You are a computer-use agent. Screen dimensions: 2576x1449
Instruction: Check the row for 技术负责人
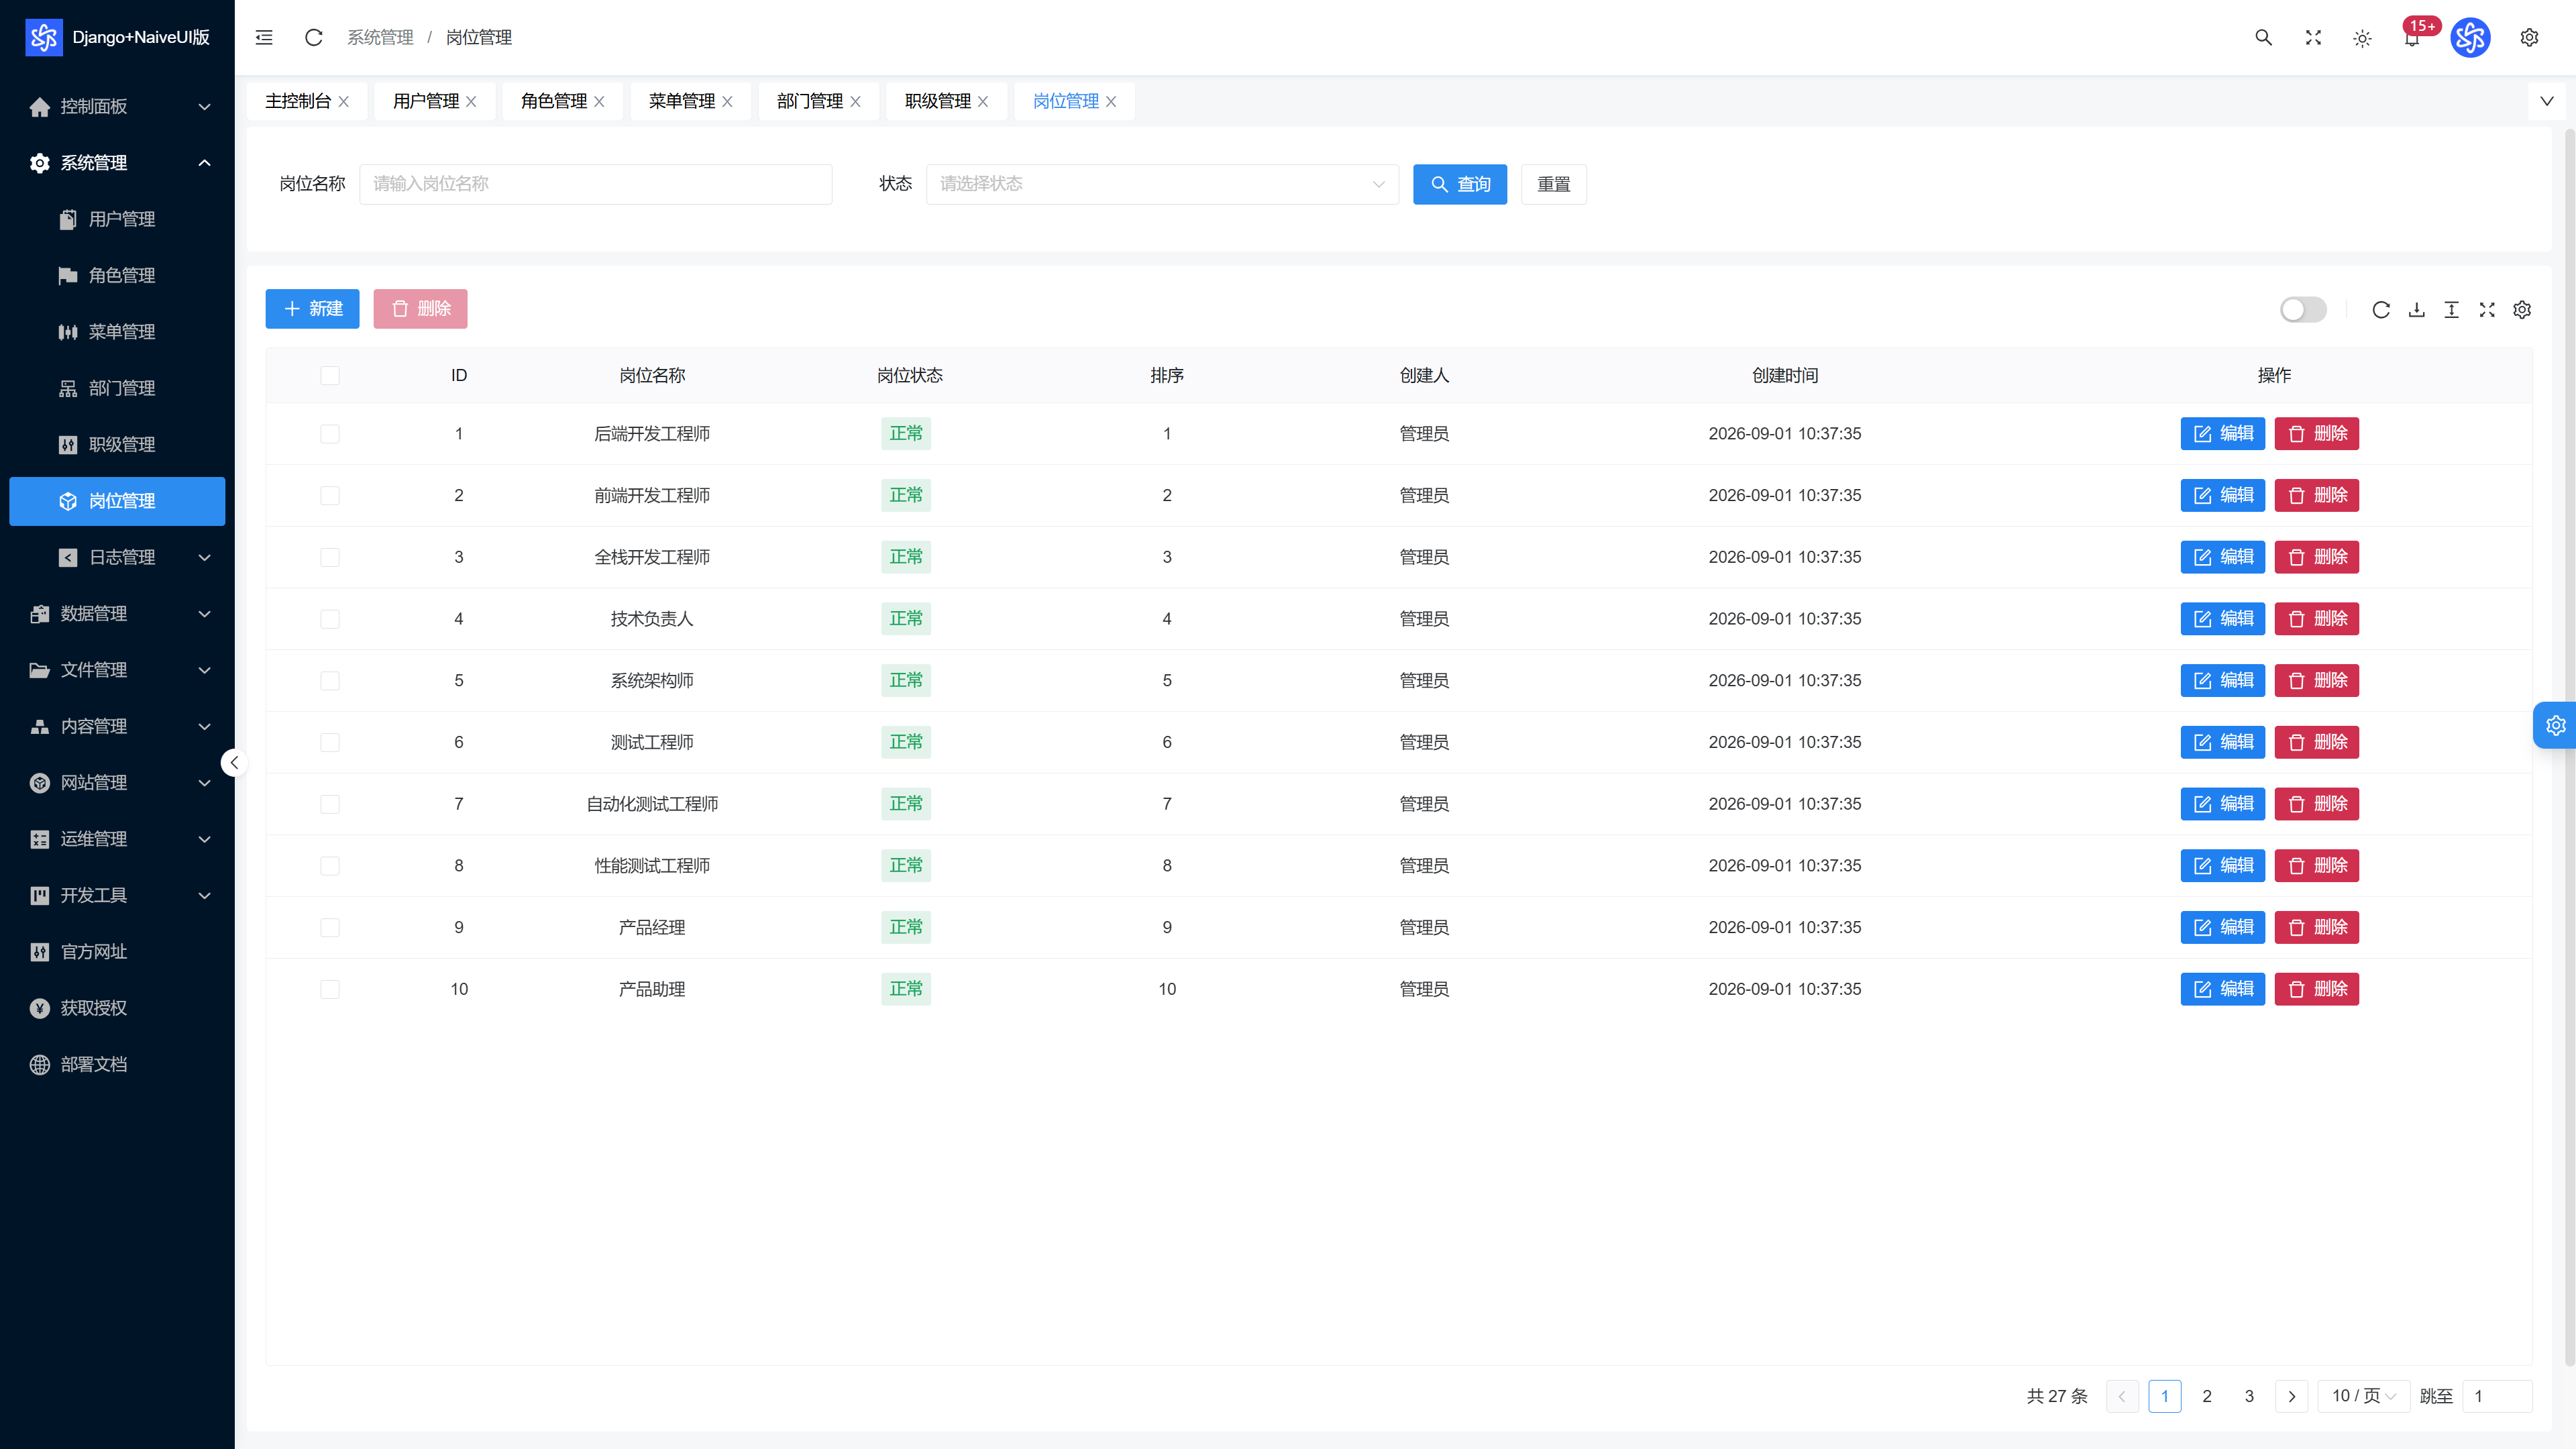330,619
